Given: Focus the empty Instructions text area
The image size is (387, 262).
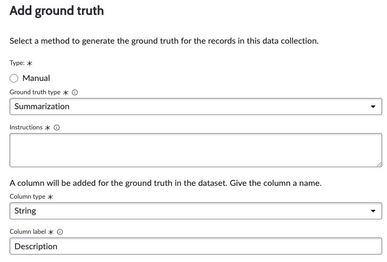Looking at the screenshot, I should 196,150.
